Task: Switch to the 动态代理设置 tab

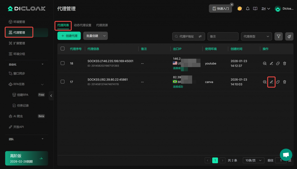Action: pyautogui.click(x=82, y=25)
